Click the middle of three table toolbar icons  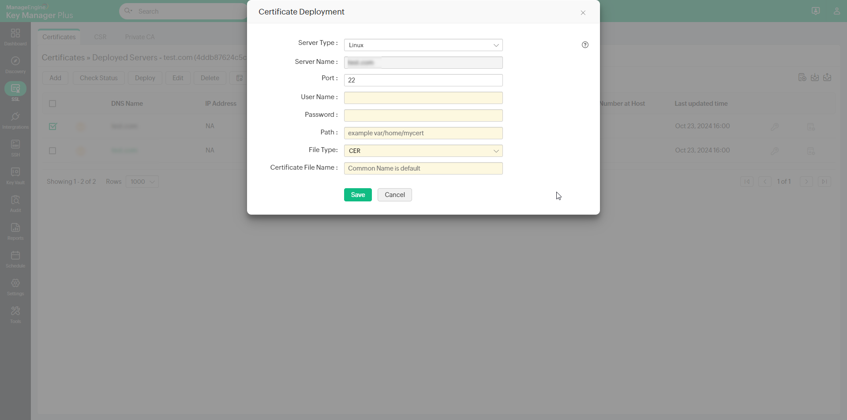coord(815,78)
